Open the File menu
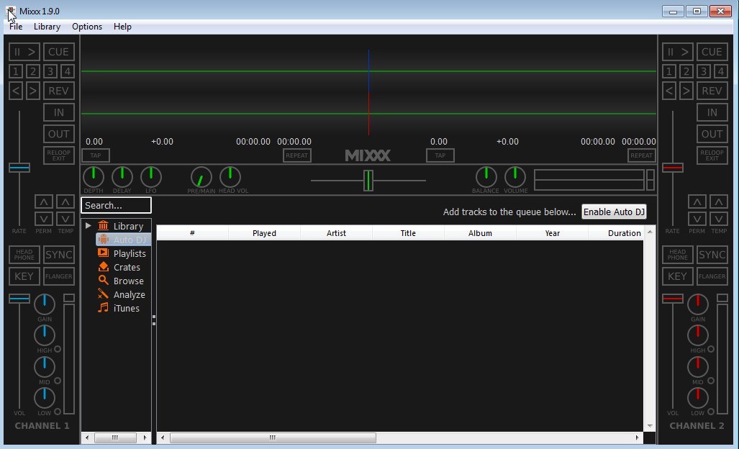This screenshot has height=449, width=739. tap(15, 27)
